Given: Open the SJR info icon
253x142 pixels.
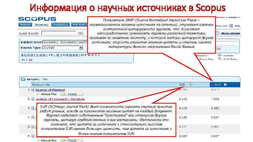Looking at the screenshot, I should click(x=191, y=84).
